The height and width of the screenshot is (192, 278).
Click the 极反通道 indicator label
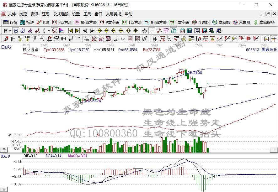pyautogui.click(x=30, y=50)
